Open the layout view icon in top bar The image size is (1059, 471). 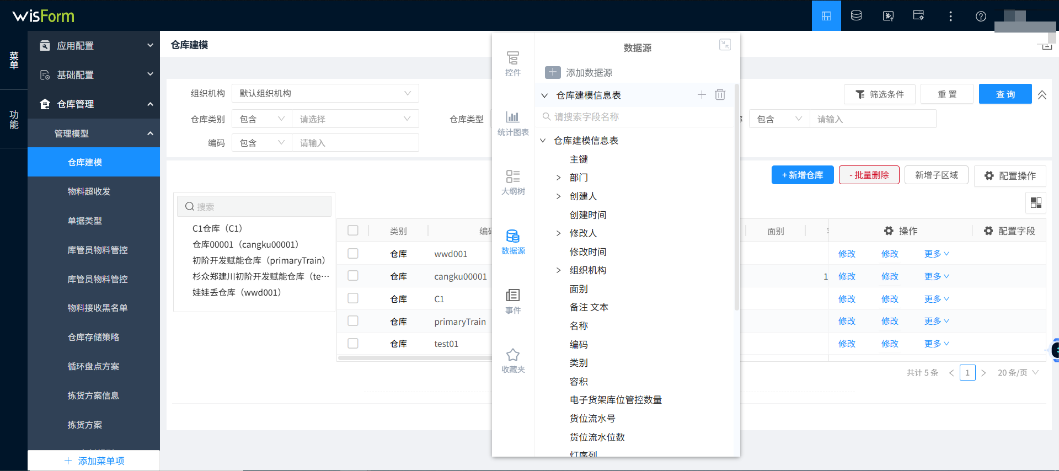(826, 16)
